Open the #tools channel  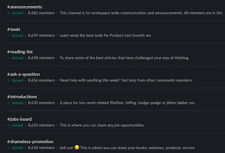14,29
